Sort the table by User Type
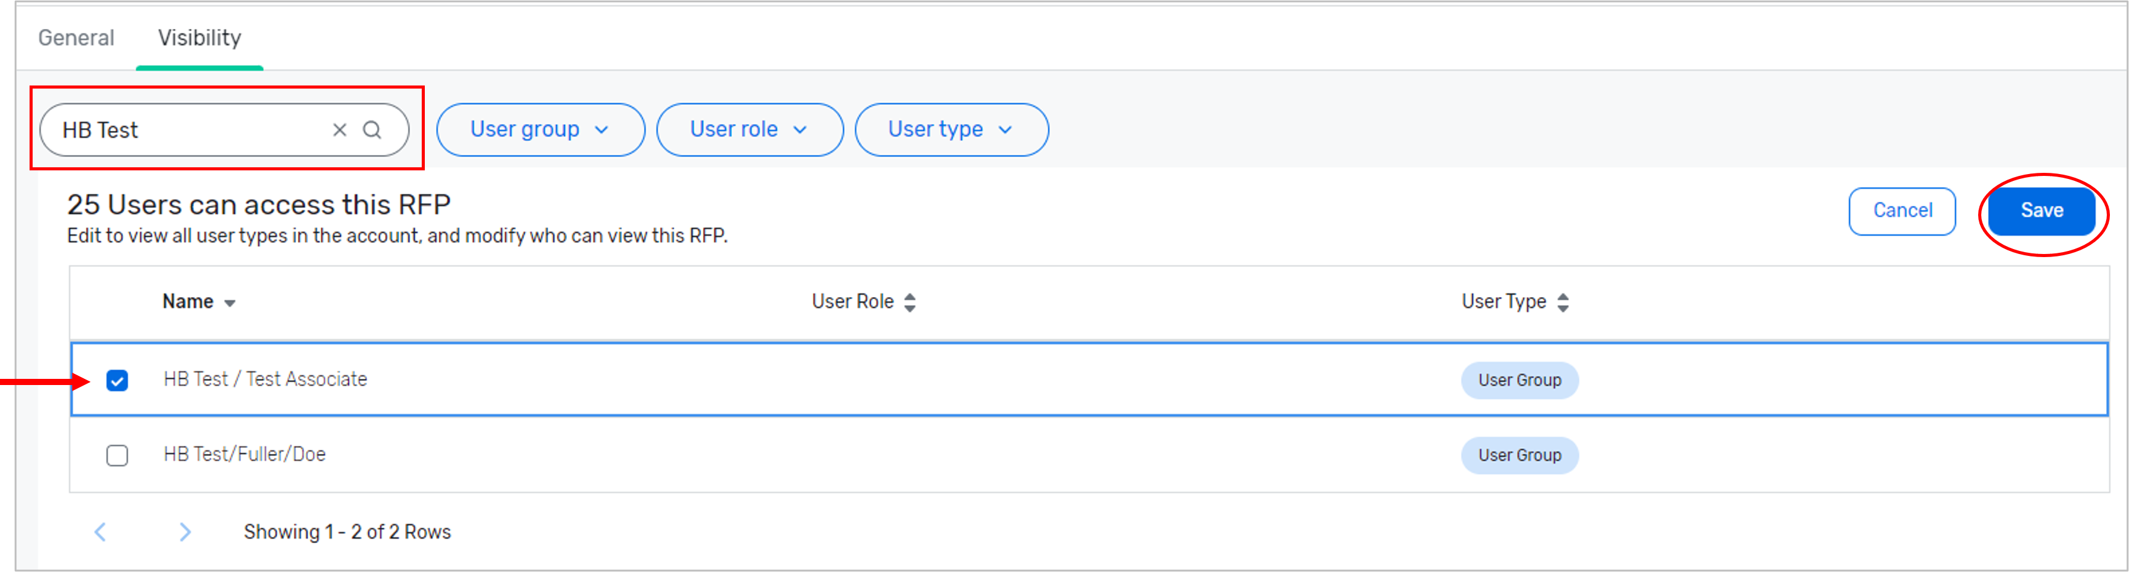The width and height of the screenshot is (2129, 572). (x=1563, y=302)
